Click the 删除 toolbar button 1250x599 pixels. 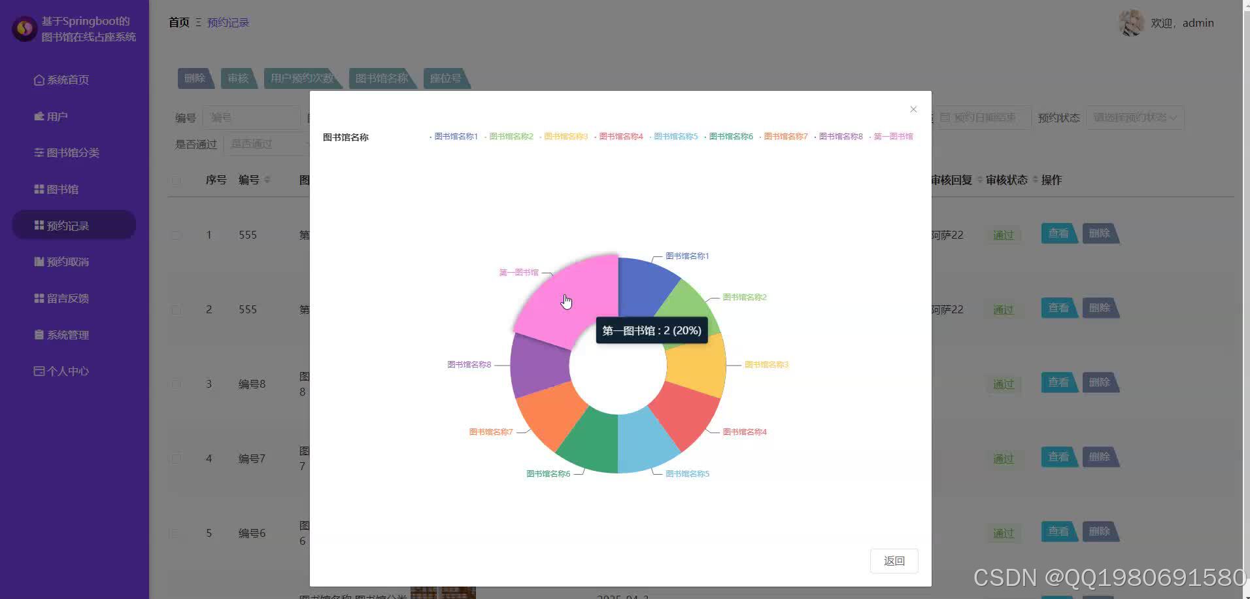(x=195, y=78)
